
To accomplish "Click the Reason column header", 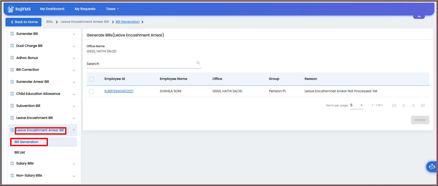I will (x=311, y=79).
